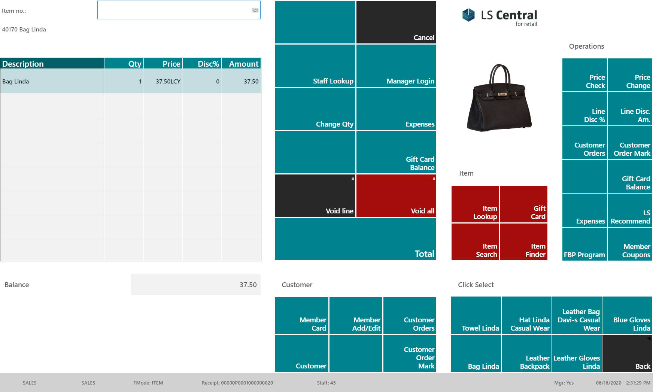653x392 pixels.
Task: Click the black handbag product image
Action: click(499, 98)
